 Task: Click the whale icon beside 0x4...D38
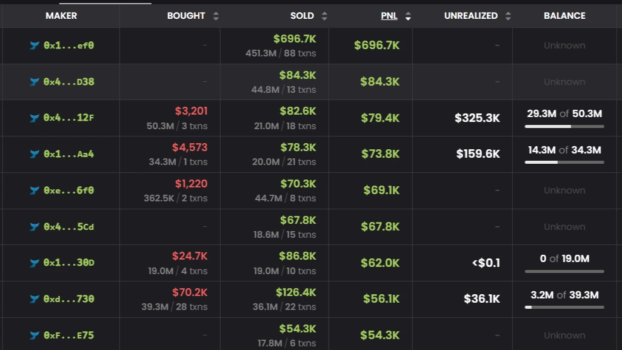pos(35,82)
